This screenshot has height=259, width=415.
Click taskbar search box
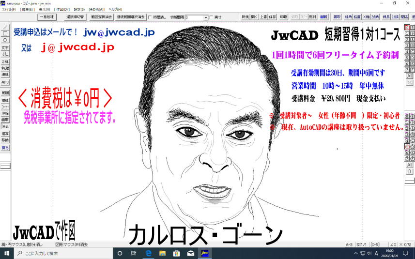pyautogui.click(x=63, y=253)
